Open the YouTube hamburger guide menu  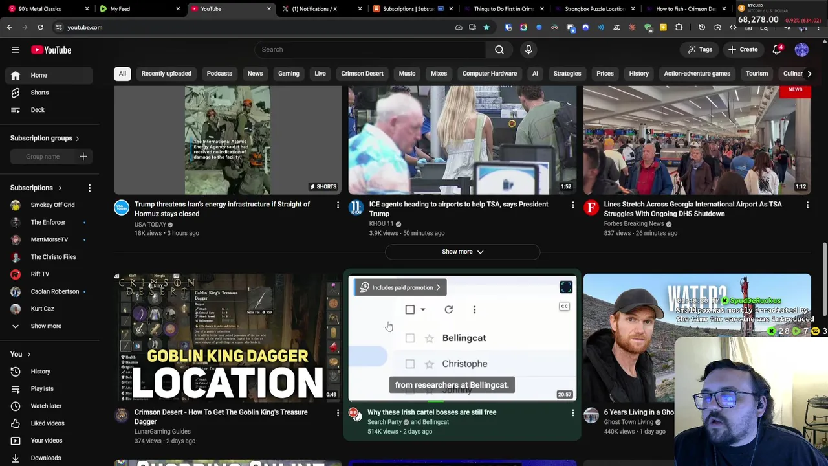(x=16, y=50)
